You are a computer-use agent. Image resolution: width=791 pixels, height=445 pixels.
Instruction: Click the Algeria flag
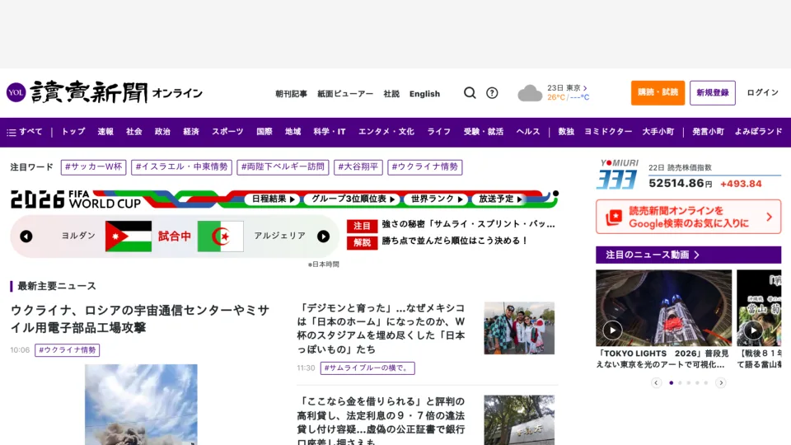[x=221, y=237]
